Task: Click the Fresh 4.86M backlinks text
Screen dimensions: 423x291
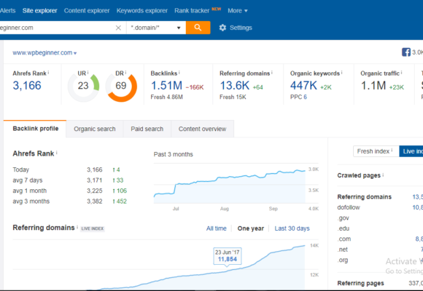Action: (167, 97)
